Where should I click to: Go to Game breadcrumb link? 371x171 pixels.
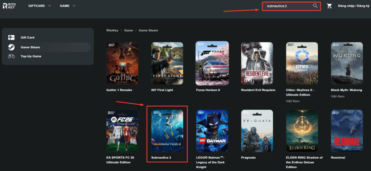(x=128, y=30)
